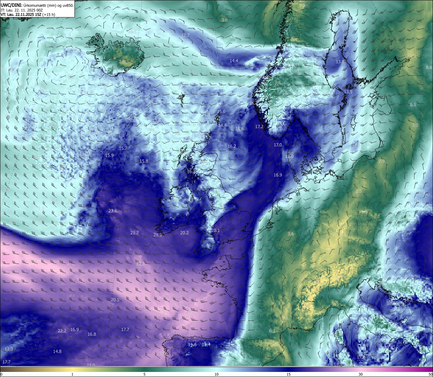Click the map value "17.2" near the Norwegian coast
Screen dimensions: 433x377
tap(259, 126)
